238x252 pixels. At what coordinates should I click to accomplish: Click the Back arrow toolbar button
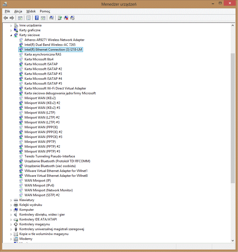(6, 18)
